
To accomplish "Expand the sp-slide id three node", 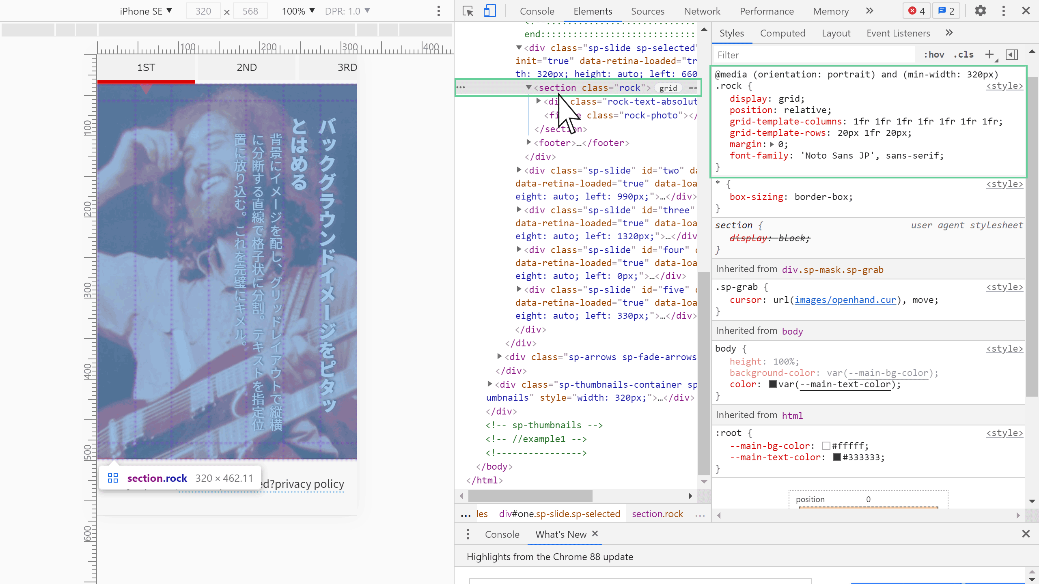I will pyautogui.click(x=519, y=210).
